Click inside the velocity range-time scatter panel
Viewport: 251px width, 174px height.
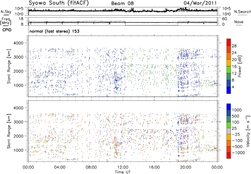[x=123, y=131]
